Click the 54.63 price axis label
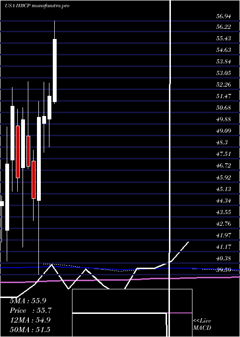This screenshot has width=240, height=337. [x=224, y=50]
